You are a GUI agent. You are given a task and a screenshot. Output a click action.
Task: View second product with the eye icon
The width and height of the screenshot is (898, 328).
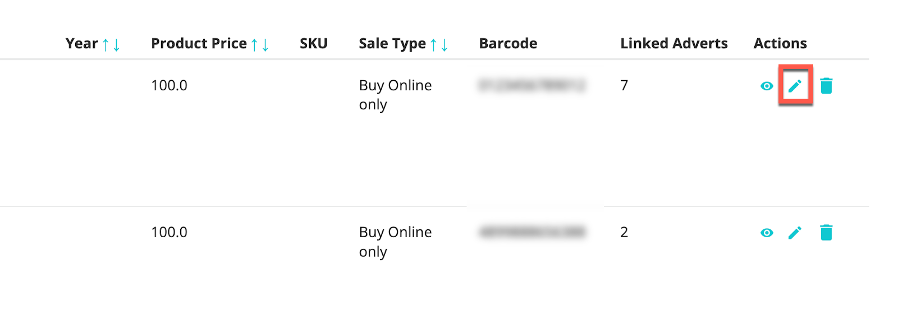pyautogui.click(x=767, y=233)
